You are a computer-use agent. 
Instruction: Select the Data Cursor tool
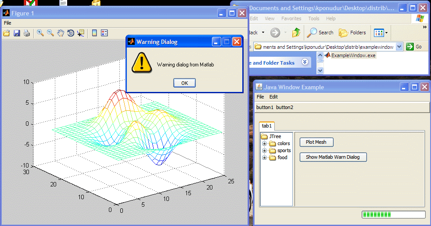(80, 33)
